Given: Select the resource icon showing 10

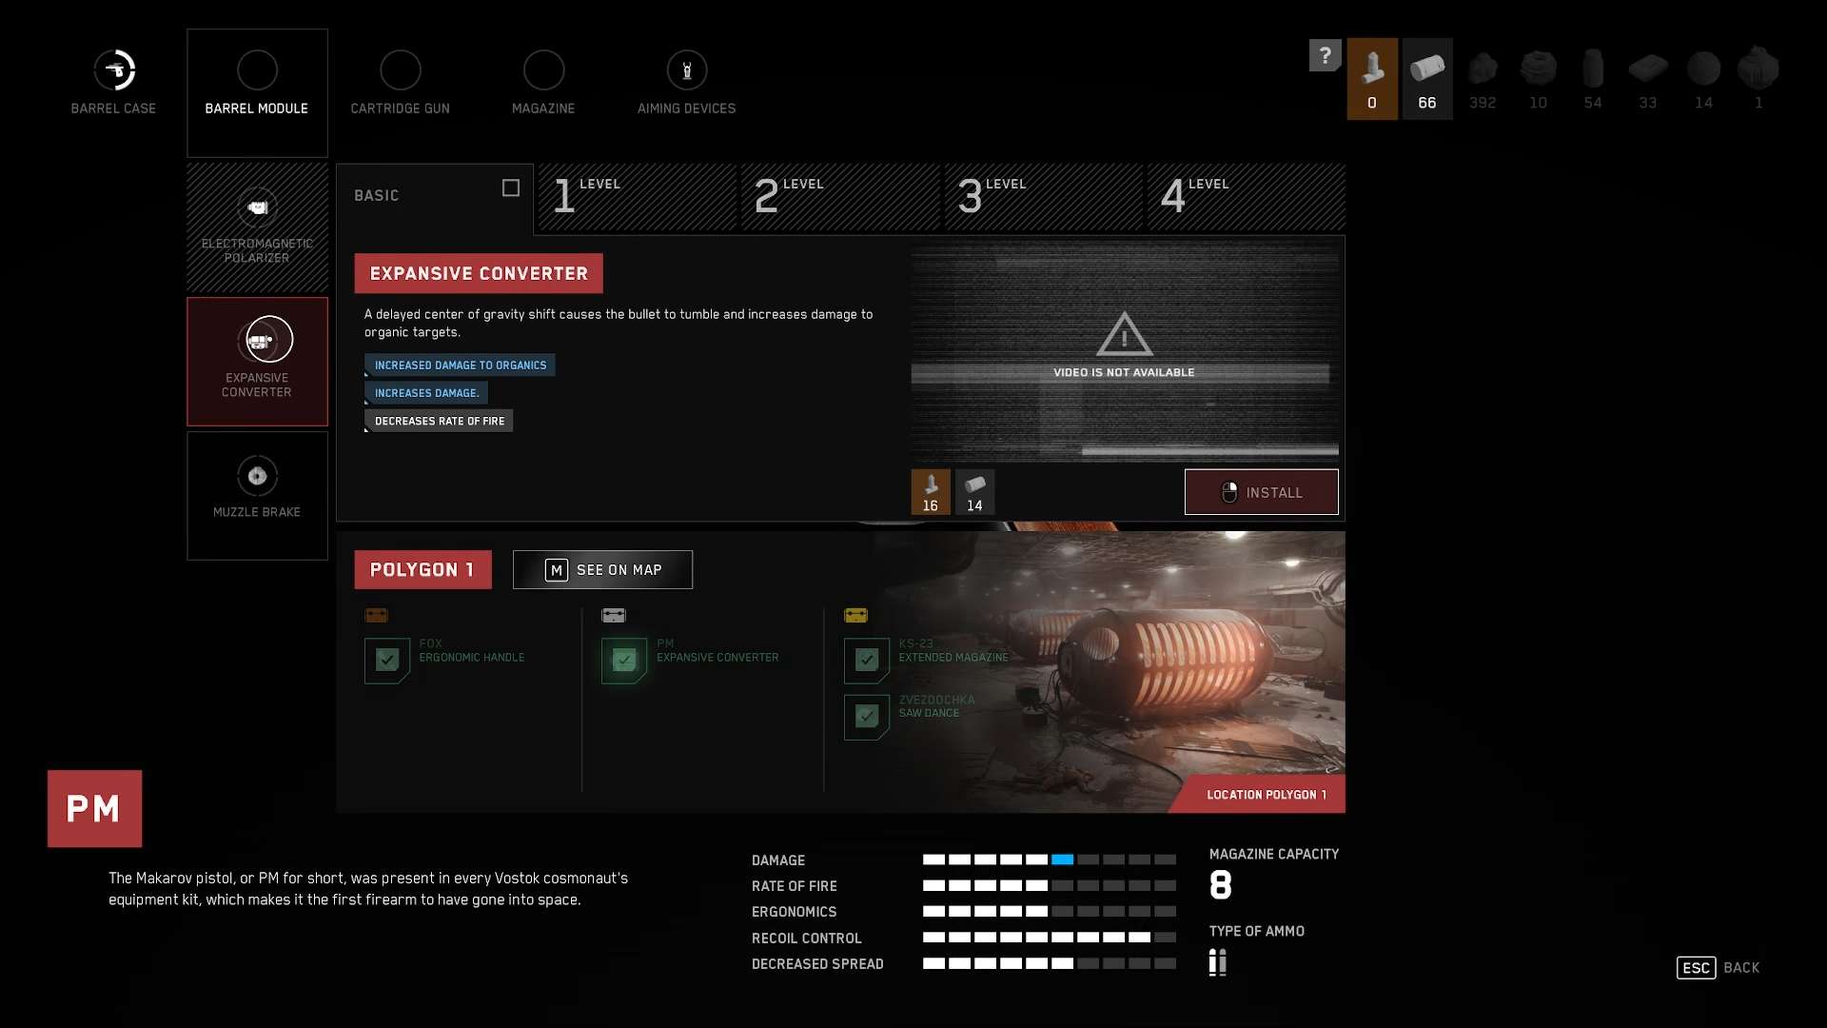Looking at the screenshot, I should click(1538, 79).
